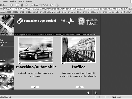Viewport: 132px width, 99px height.
Task: Open the edit bookmark link
Action: (x=36, y=12)
